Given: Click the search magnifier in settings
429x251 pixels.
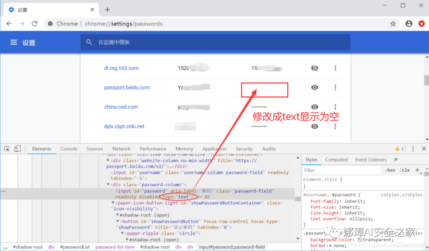Looking at the screenshot, I should [x=89, y=42].
